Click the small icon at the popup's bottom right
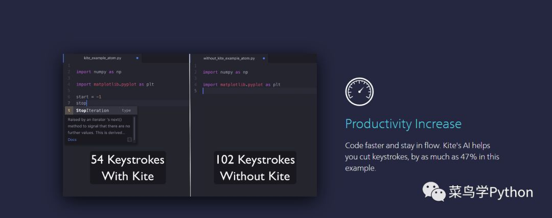Viewport: 552px width, 218px height. click(129, 139)
